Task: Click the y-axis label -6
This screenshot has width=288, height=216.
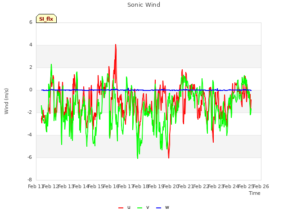Action: click(30, 157)
